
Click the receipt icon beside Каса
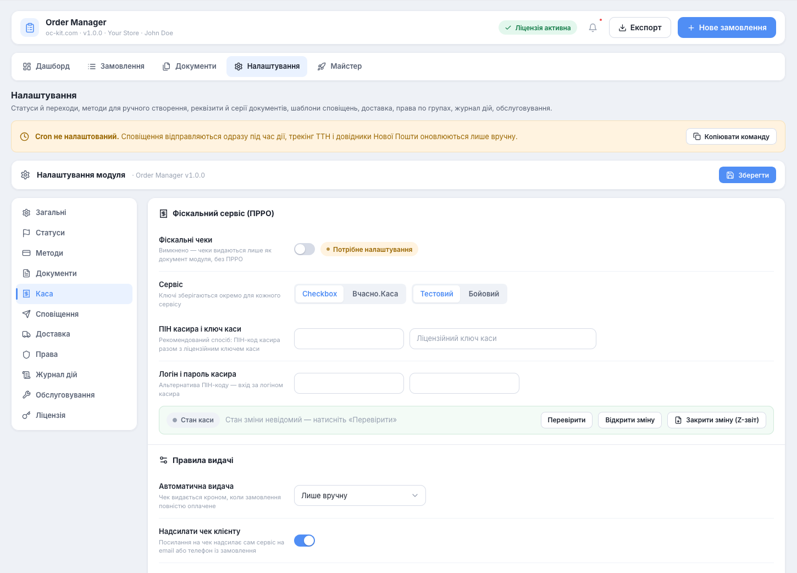click(26, 294)
